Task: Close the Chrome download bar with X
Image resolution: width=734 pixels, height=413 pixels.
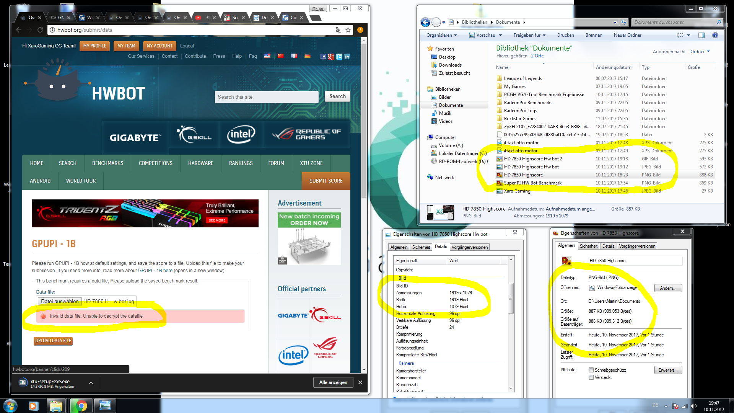Action: tap(360, 382)
